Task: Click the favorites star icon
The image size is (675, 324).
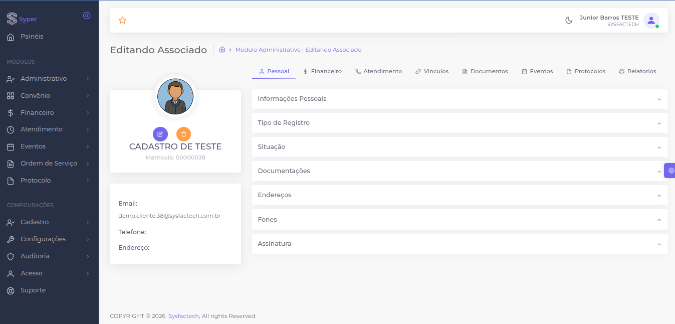Action: [122, 20]
